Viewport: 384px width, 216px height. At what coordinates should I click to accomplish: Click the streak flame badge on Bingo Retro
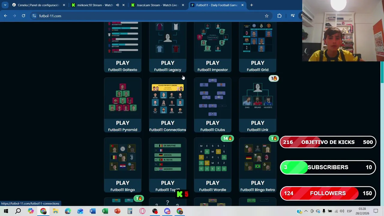tap(274, 139)
